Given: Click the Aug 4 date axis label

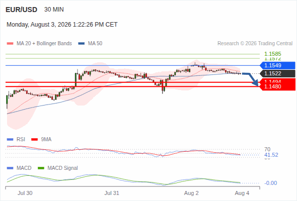Looking at the screenshot, I should (x=242, y=193).
